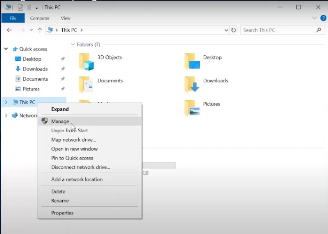Click the Quick access star icon
This screenshot has width=328, height=234.
15,49
